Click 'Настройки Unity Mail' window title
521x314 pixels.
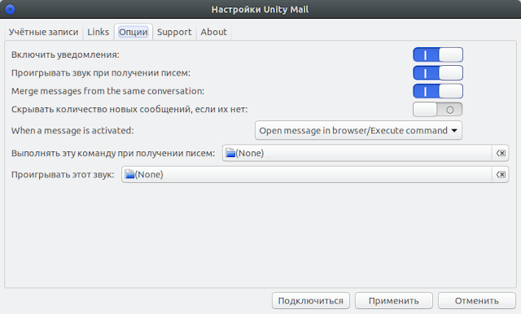[x=260, y=10]
